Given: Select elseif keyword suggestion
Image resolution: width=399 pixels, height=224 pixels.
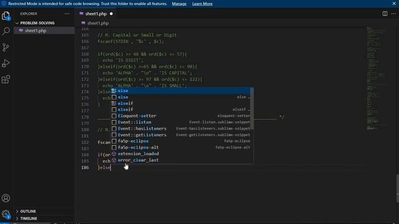Looking at the screenshot, I should click(x=181, y=103).
